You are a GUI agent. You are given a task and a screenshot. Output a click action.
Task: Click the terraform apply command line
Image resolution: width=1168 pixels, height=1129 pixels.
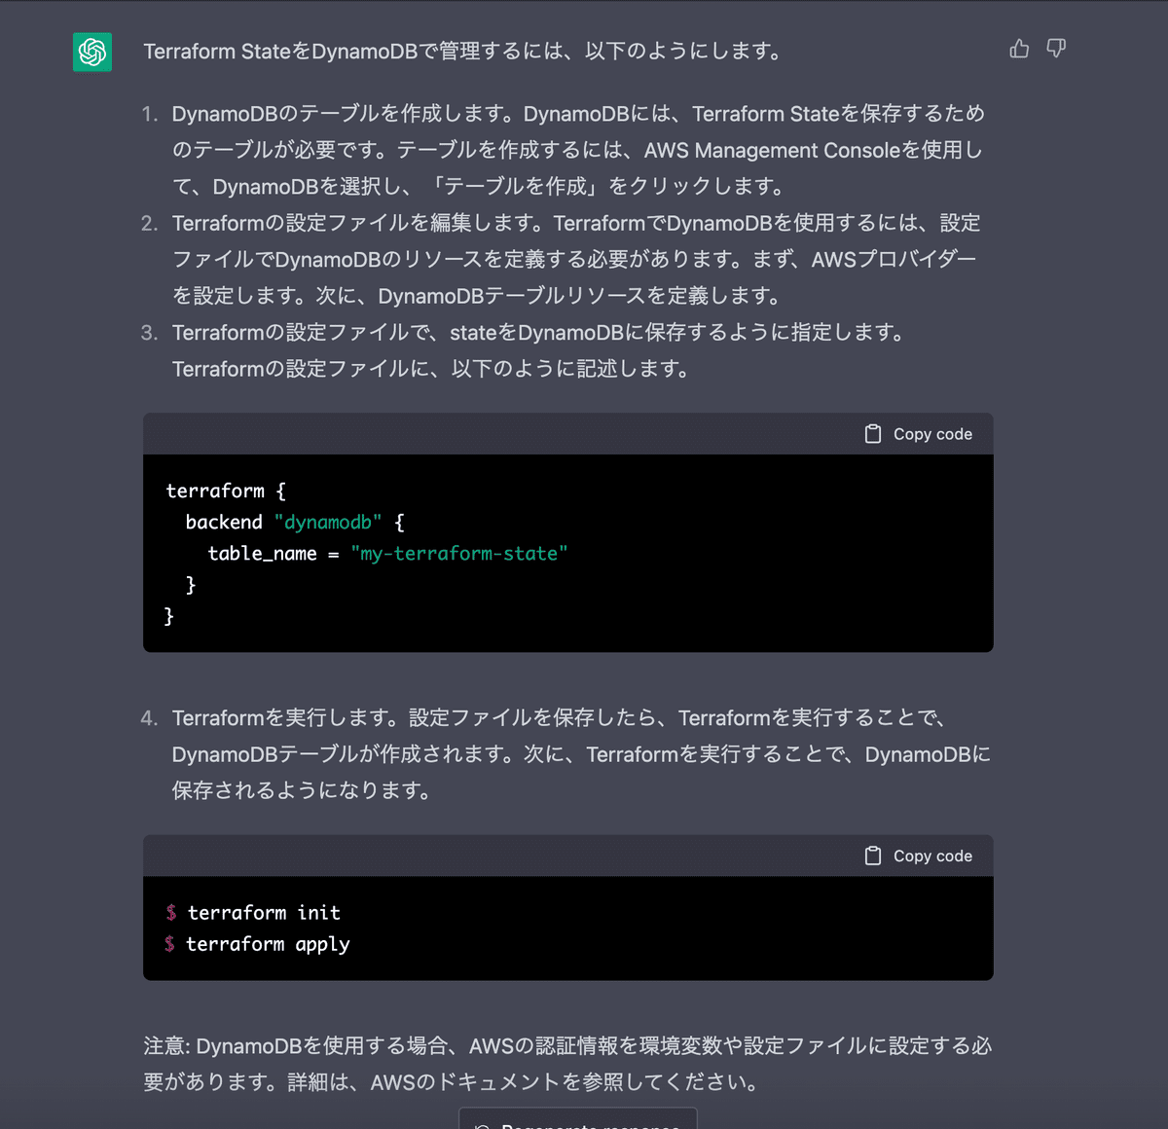268,943
